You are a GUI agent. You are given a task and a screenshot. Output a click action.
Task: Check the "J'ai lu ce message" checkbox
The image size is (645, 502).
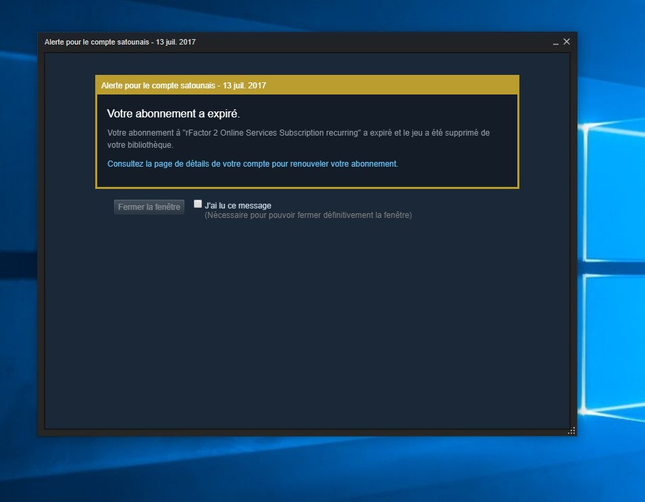[x=198, y=204]
